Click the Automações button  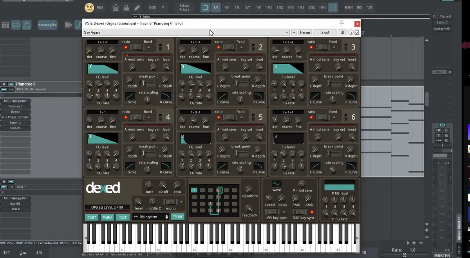pos(47,25)
